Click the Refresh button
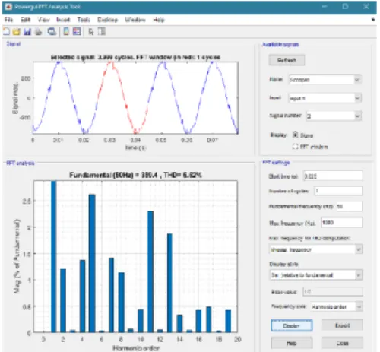The width and height of the screenshot is (380, 352). pyautogui.click(x=287, y=60)
